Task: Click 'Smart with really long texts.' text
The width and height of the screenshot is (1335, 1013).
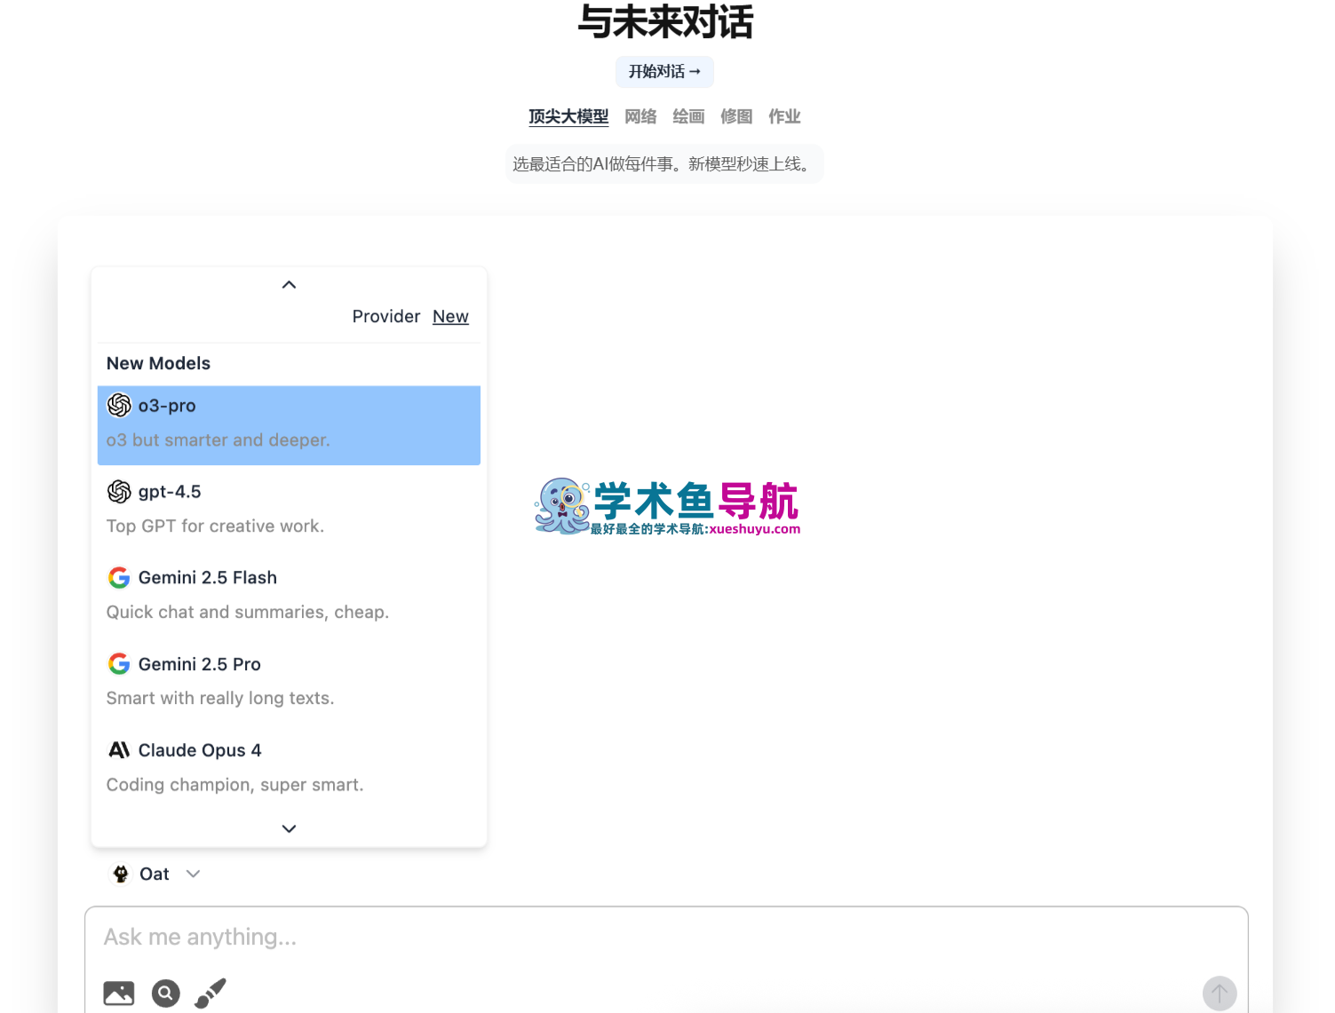Action: (x=220, y=699)
